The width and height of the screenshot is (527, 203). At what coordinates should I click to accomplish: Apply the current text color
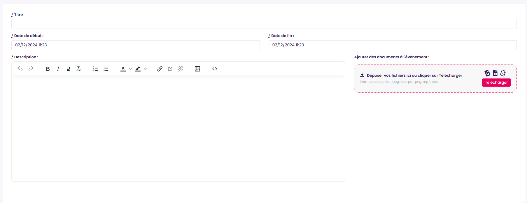(123, 69)
